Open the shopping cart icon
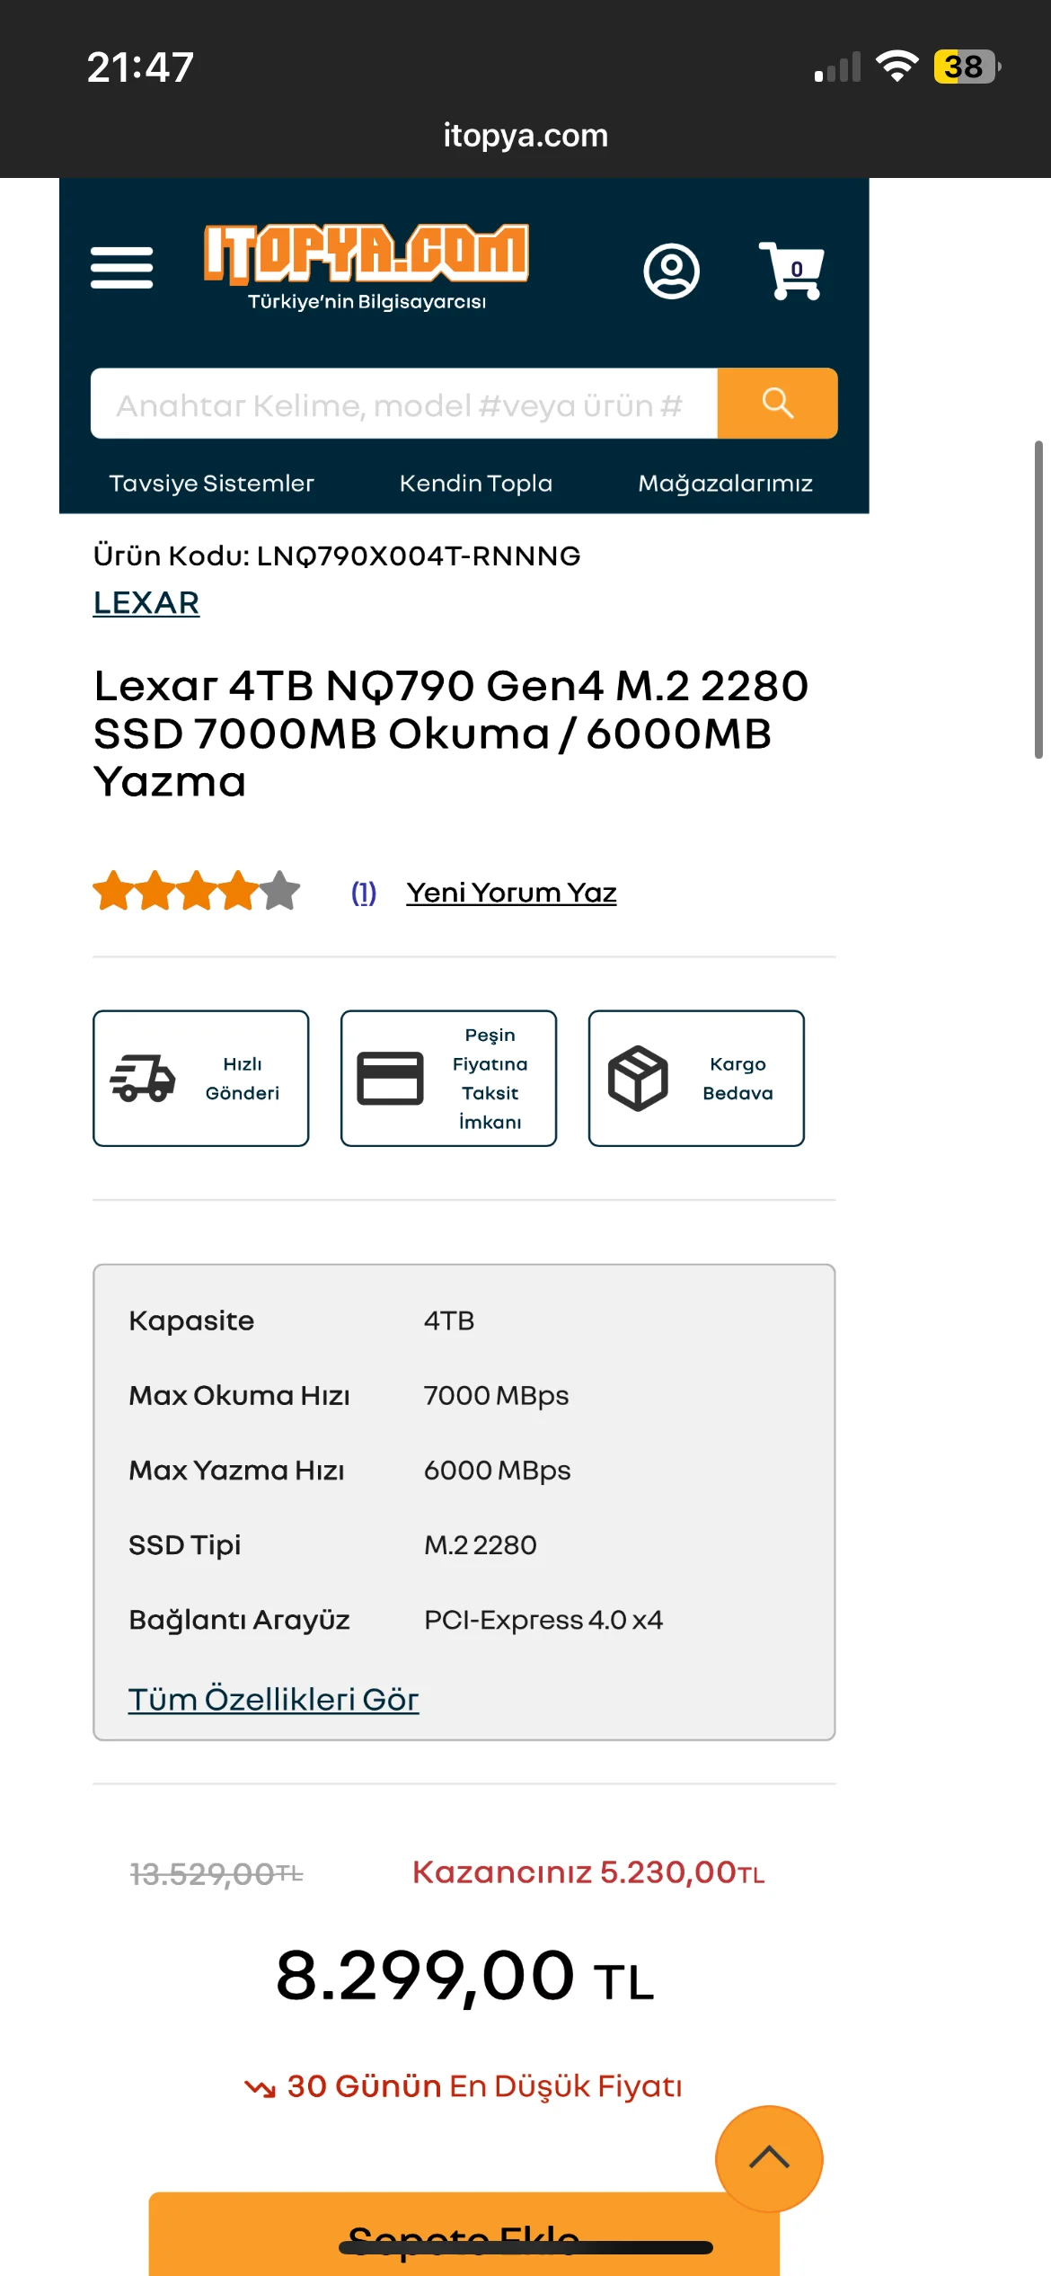 [791, 271]
